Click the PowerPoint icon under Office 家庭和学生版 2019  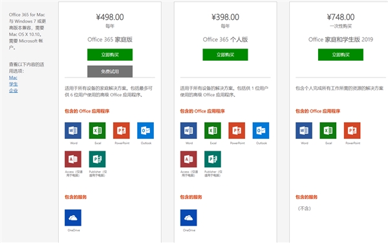[x=352, y=131]
